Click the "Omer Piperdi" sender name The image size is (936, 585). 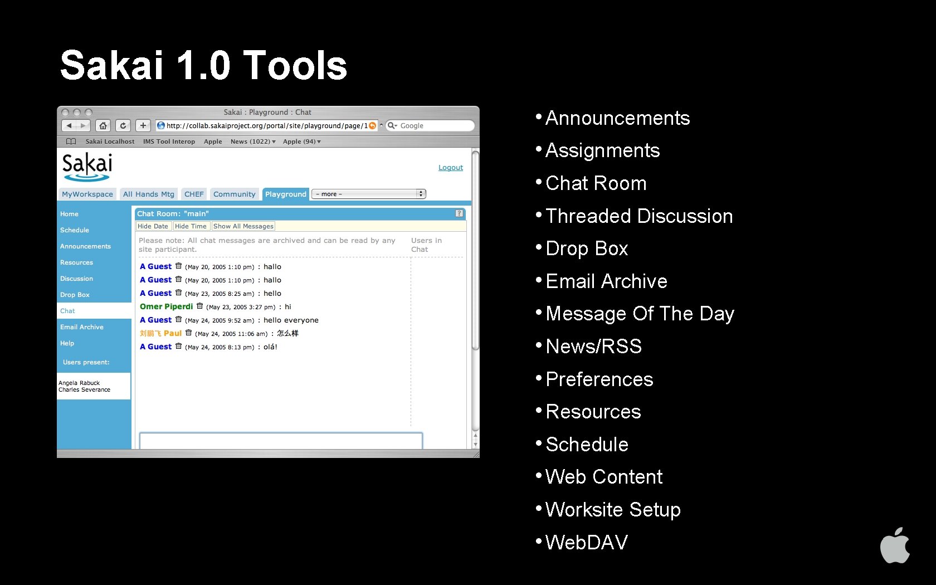point(166,306)
